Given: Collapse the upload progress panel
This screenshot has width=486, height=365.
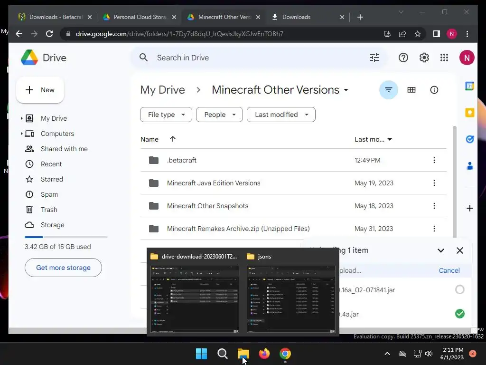Looking at the screenshot, I should pyautogui.click(x=441, y=250).
